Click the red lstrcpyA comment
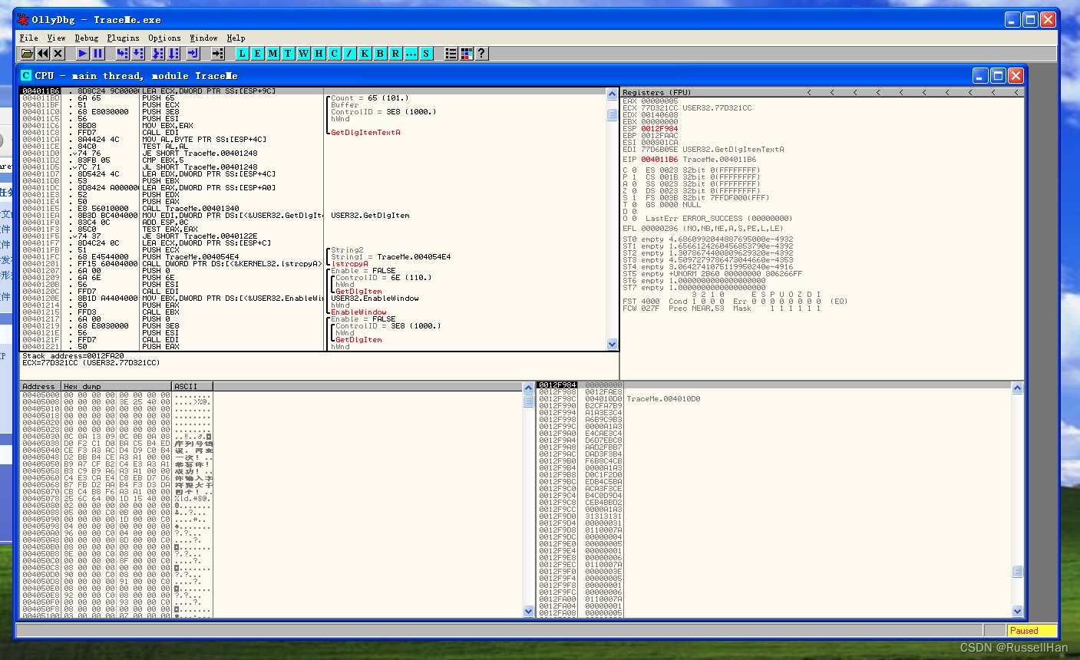The width and height of the screenshot is (1080, 660). click(350, 264)
